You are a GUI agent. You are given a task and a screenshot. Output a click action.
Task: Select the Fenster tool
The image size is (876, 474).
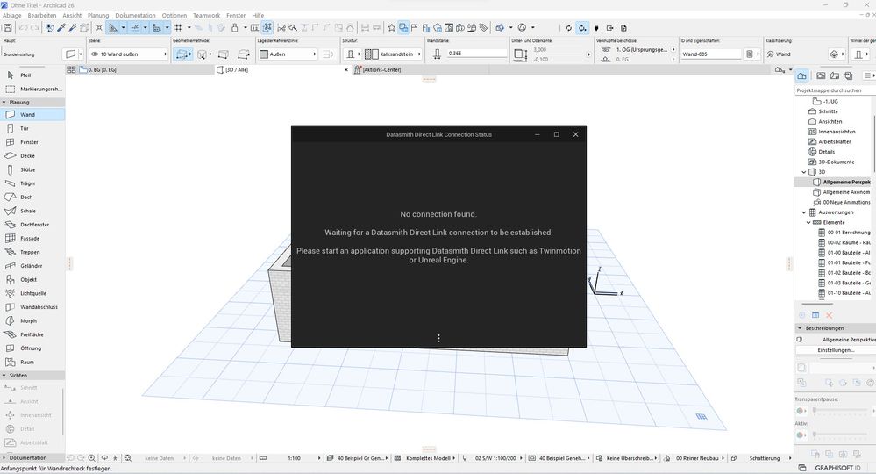[x=32, y=142]
